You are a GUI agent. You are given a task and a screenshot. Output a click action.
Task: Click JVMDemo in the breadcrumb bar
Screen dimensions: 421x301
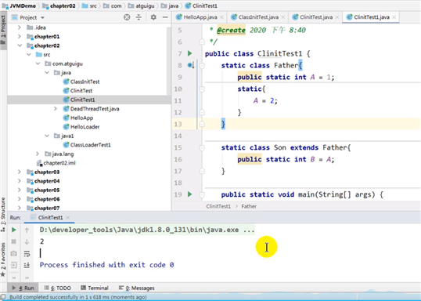pos(19,5)
